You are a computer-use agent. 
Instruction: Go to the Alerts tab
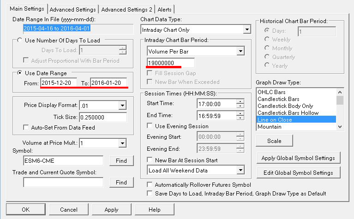pos(165,10)
